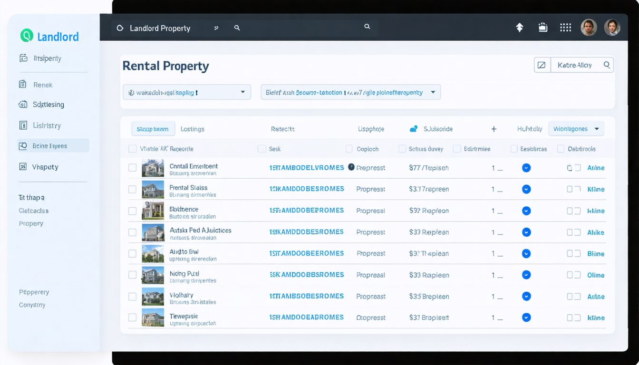639x365 pixels.
Task: Tick the checkbox for Vlolhairy row
Action: (x=133, y=297)
